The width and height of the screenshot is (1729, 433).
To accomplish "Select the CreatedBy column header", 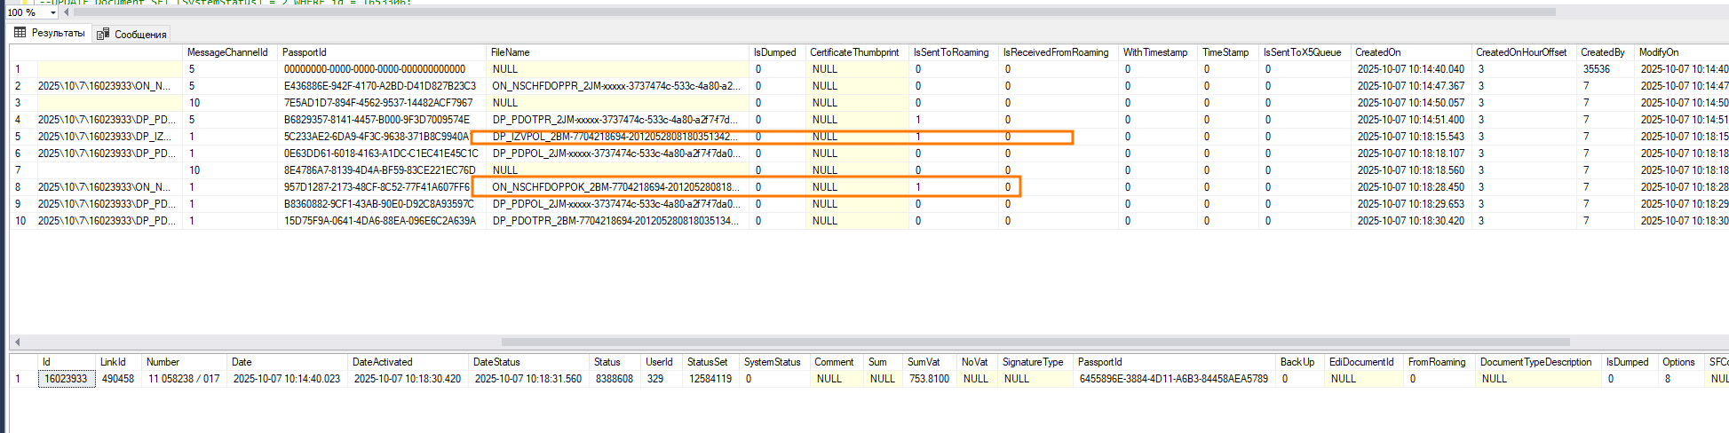I will (1606, 52).
